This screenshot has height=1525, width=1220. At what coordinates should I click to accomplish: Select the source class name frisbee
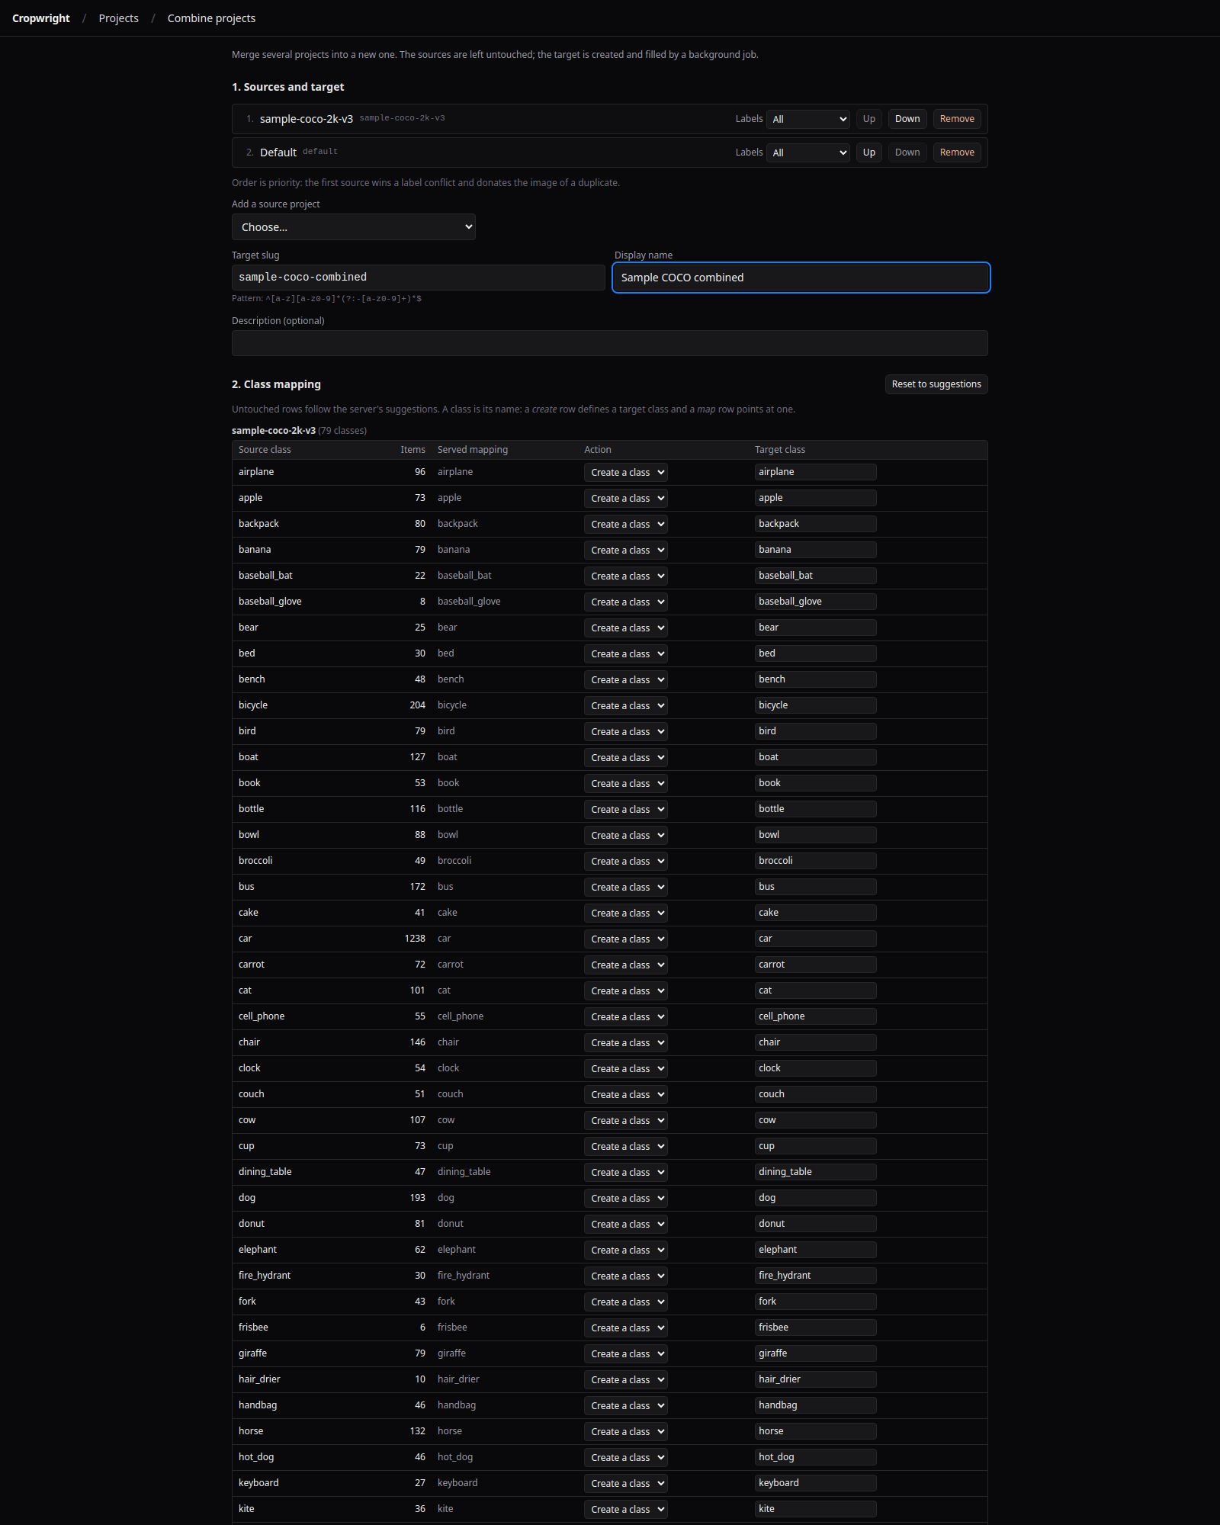pyautogui.click(x=253, y=1328)
